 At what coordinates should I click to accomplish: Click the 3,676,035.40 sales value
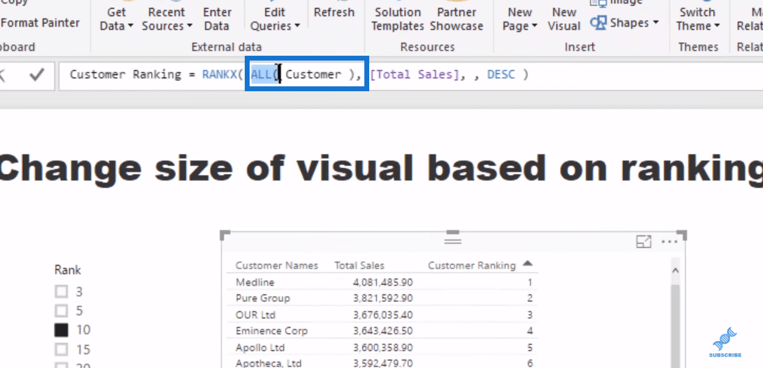[383, 315]
